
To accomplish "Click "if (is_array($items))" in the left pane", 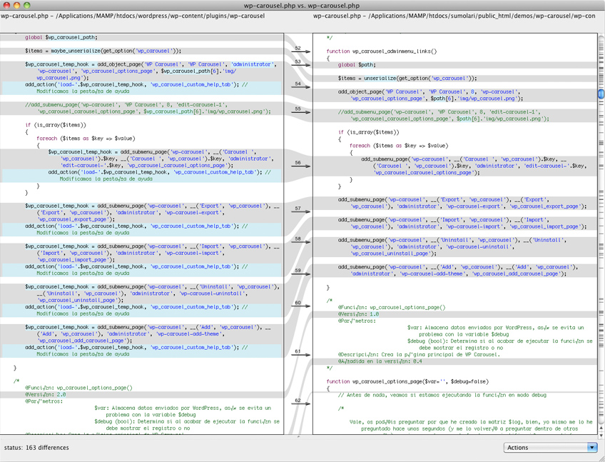I will pos(56,125).
